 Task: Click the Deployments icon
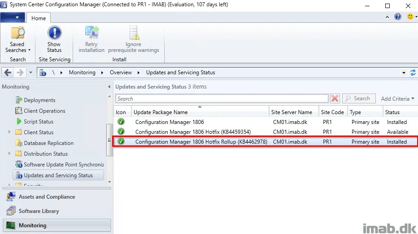click(19, 100)
